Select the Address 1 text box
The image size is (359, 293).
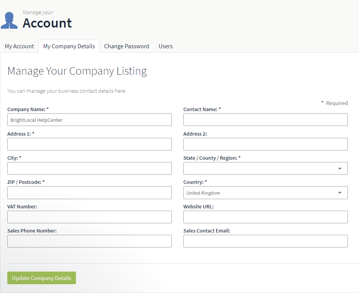point(89,144)
